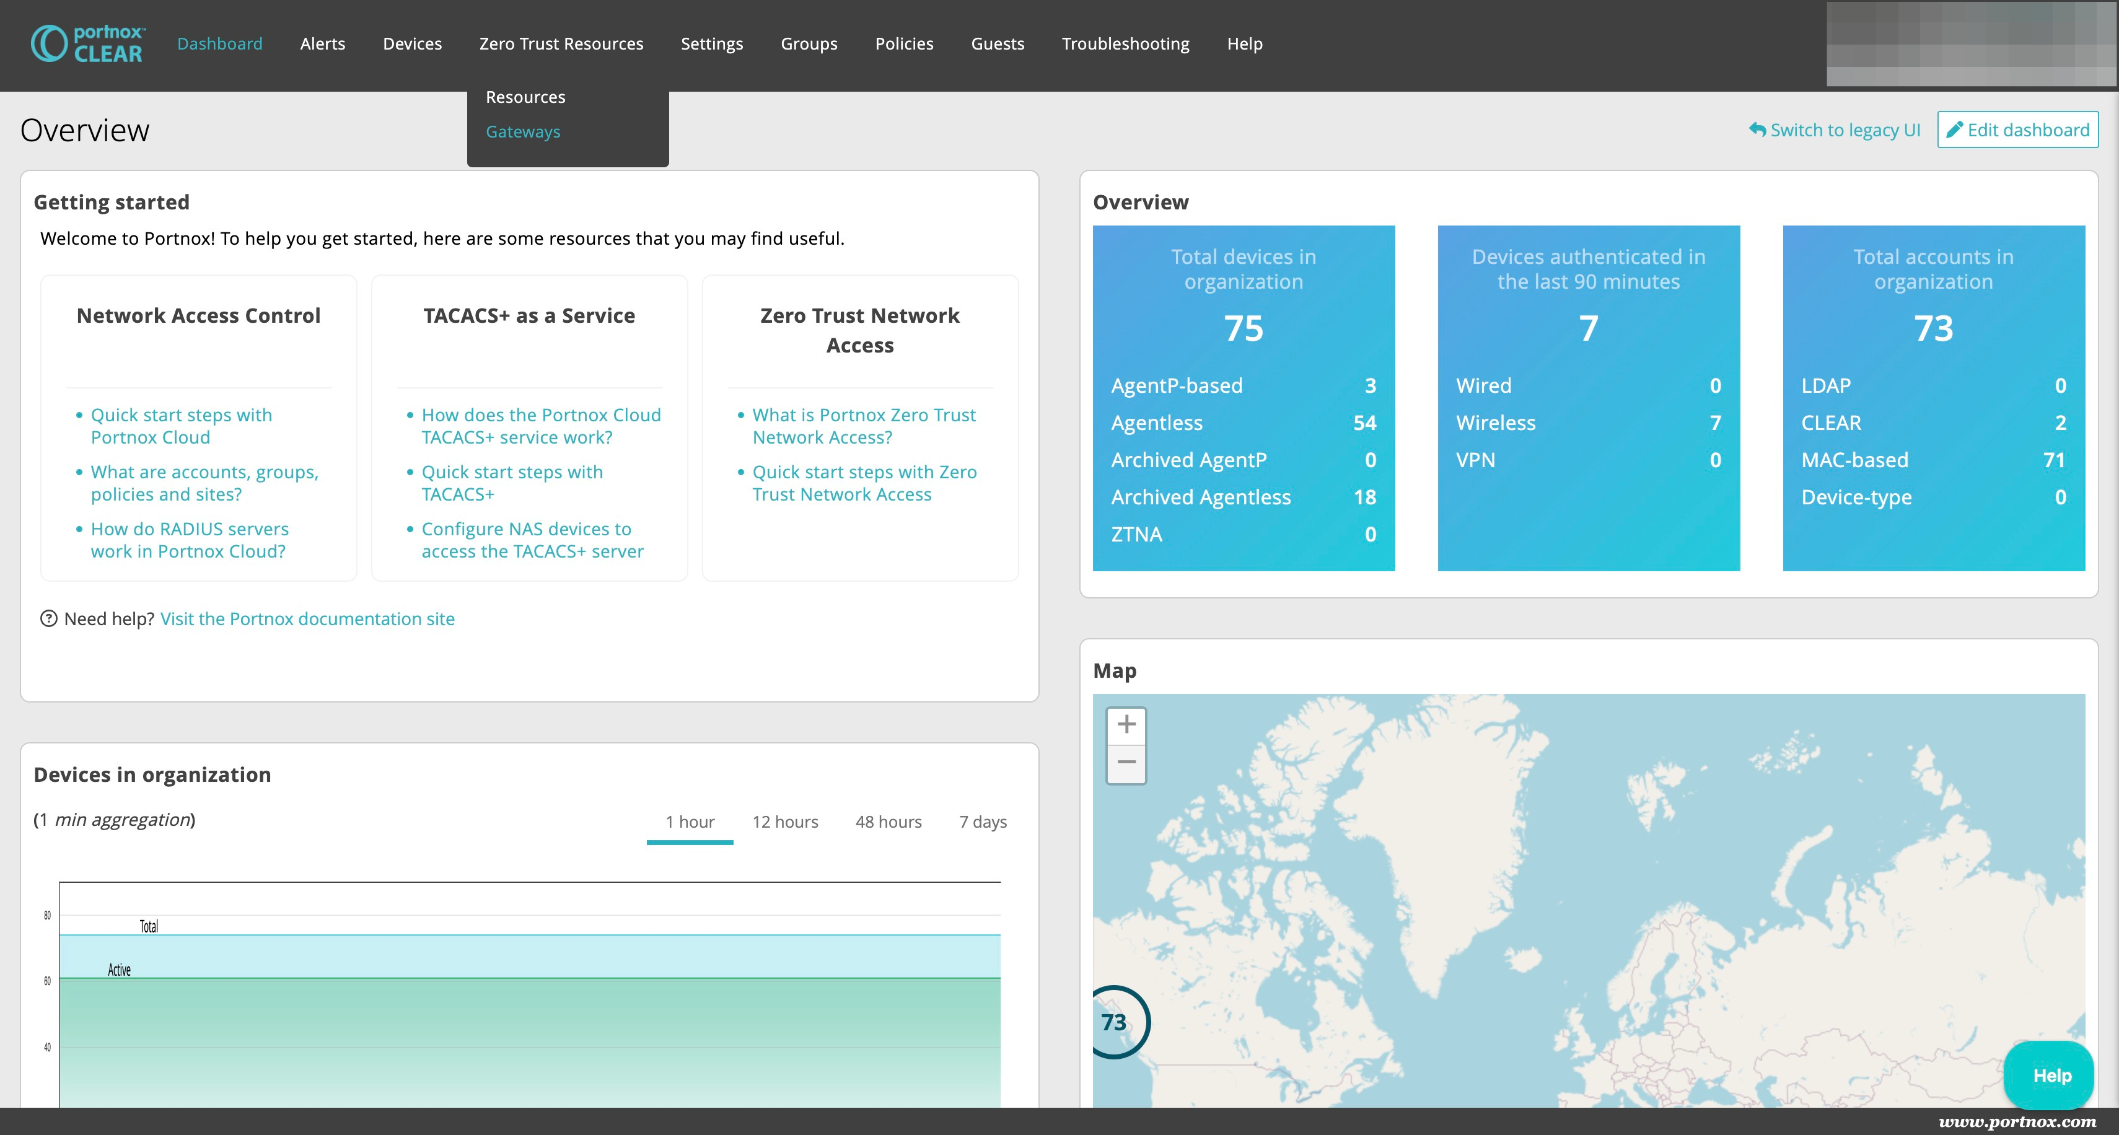Click the Total devices in organization tile
Image resolution: width=2119 pixels, height=1135 pixels.
point(1243,398)
